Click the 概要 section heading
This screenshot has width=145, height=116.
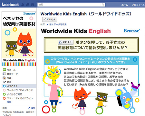pyautogui.click(x=5, y=108)
